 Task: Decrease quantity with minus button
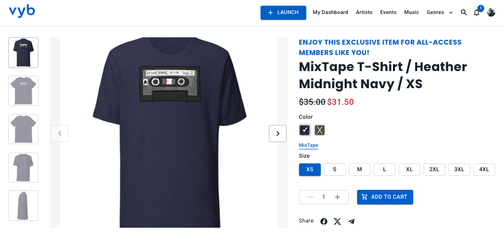click(x=310, y=197)
